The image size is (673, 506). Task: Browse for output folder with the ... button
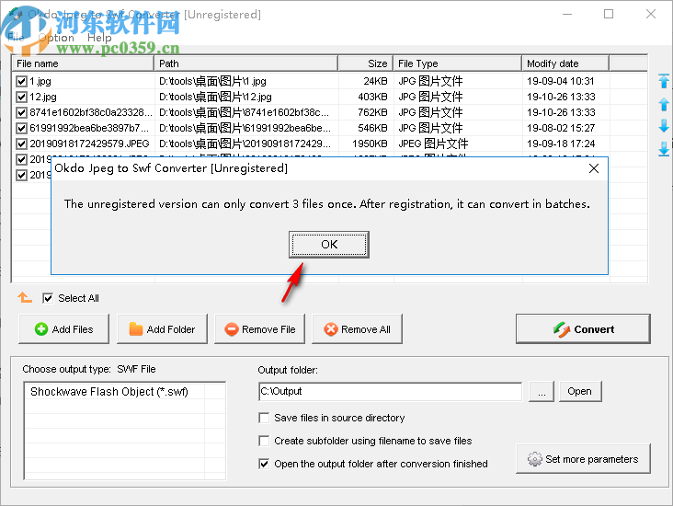point(542,391)
